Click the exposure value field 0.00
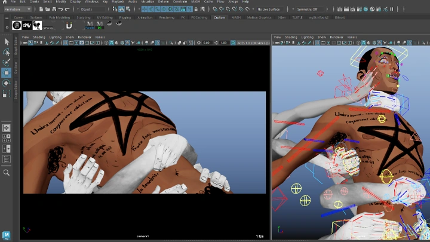 tap(207, 43)
